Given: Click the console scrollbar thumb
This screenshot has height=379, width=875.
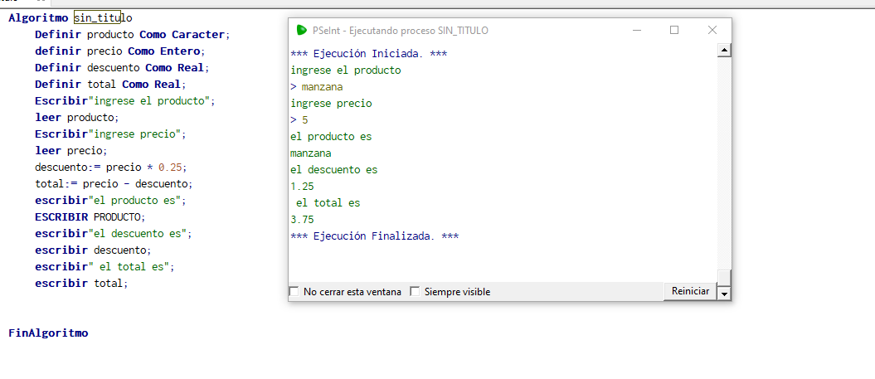Looking at the screenshot, I should (724, 277).
